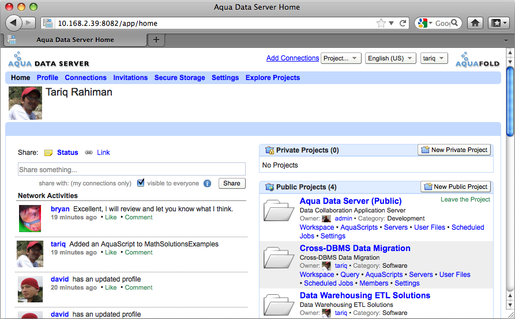
Task: Click the folder icon for Cross-DBMS Data Migration
Action: tap(279, 257)
